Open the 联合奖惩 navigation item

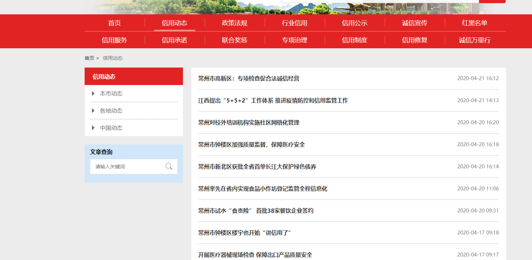tap(235, 40)
